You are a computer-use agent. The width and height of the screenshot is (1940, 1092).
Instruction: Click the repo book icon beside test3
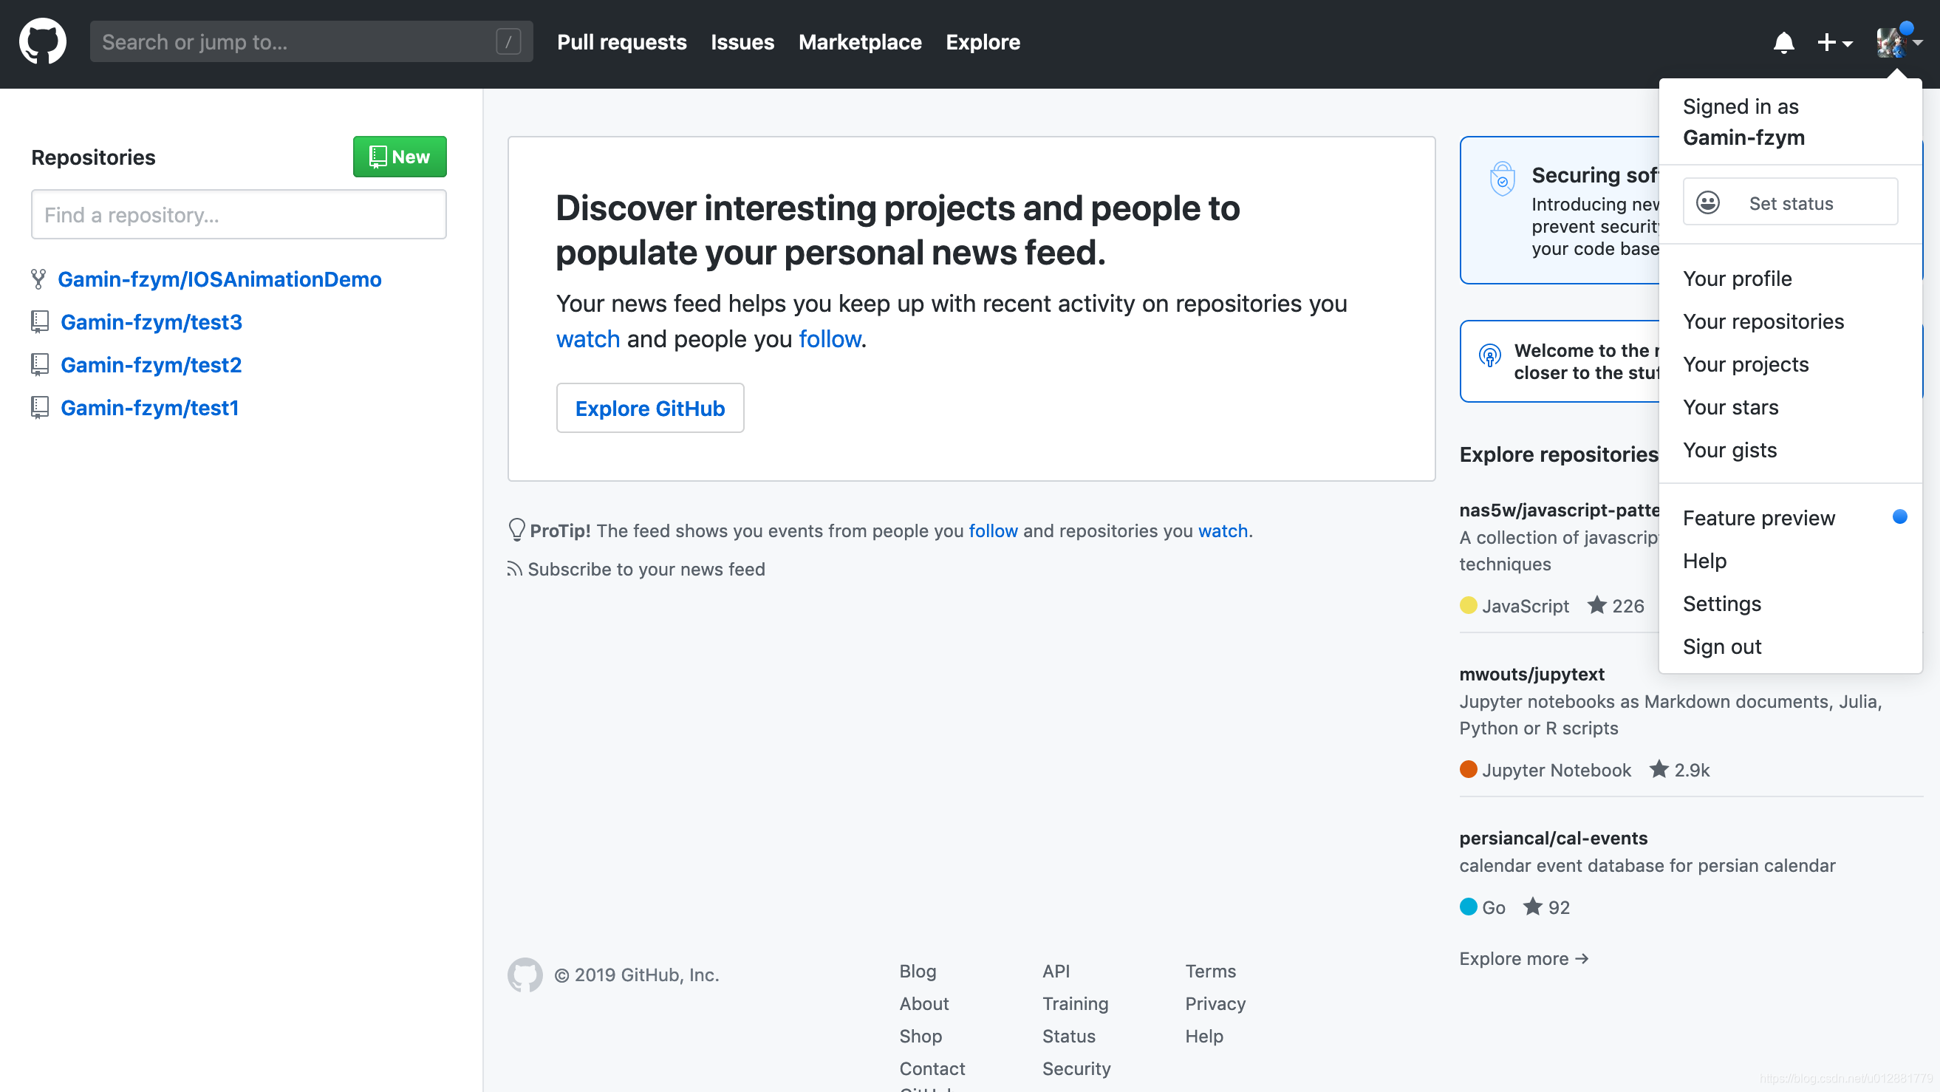(x=40, y=321)
